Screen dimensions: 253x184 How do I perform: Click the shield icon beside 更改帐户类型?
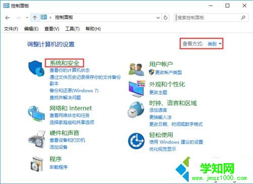[x=151, y=72]
